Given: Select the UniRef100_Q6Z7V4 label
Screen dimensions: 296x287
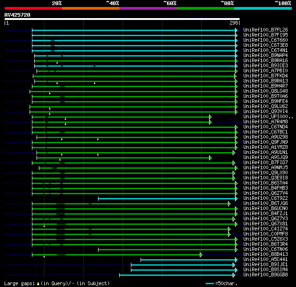Looking at the screenshot, I should click(x=265, y=193).
